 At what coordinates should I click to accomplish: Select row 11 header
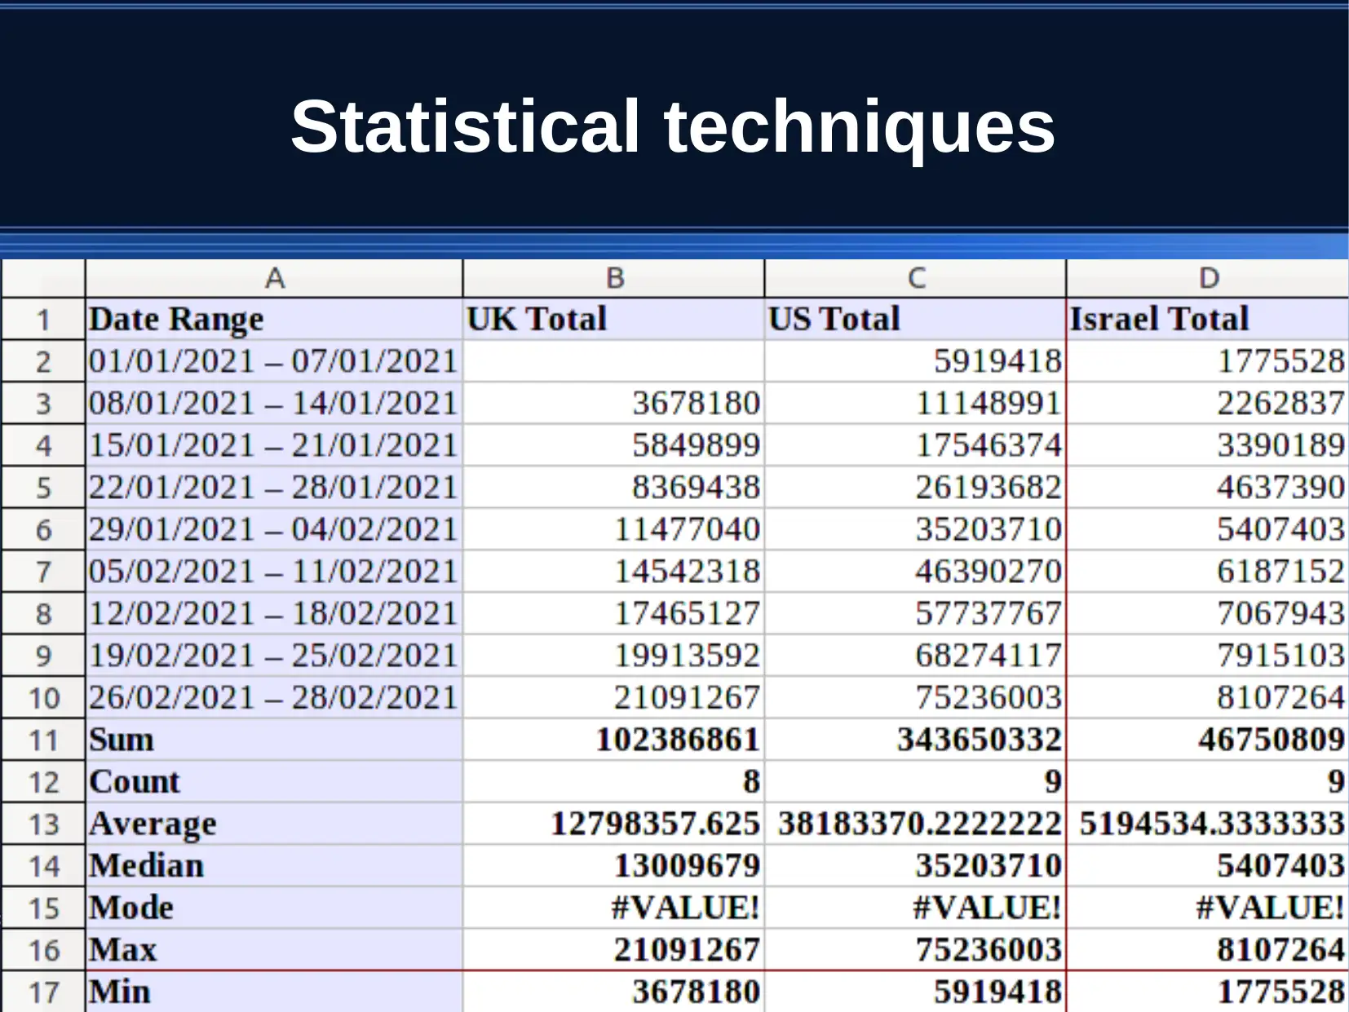pos(43,740)
